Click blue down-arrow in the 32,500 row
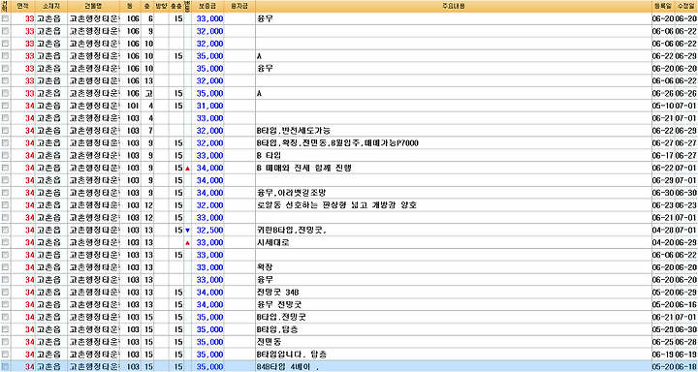Viewport: 698px width, 372px height. pos(187,231)
